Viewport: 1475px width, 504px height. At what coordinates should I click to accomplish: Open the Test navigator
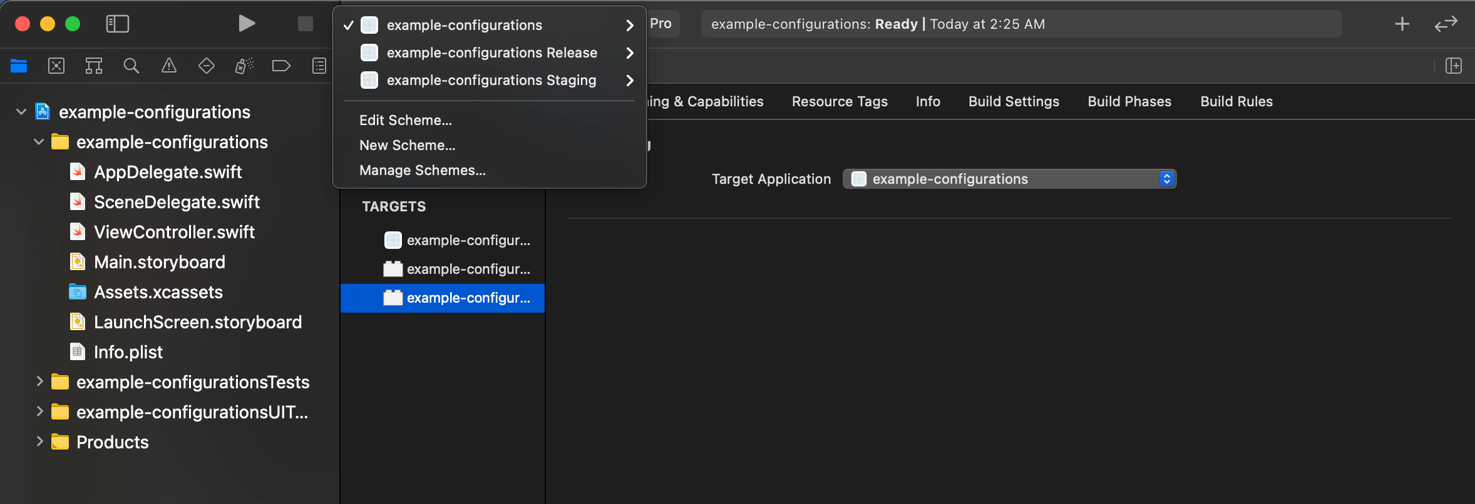[x=207, y=66]
